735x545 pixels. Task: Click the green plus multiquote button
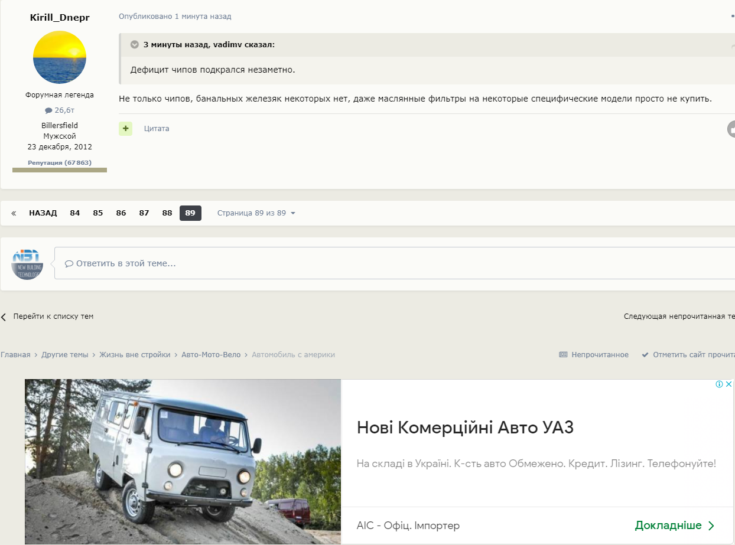click(x=125, y=129)
